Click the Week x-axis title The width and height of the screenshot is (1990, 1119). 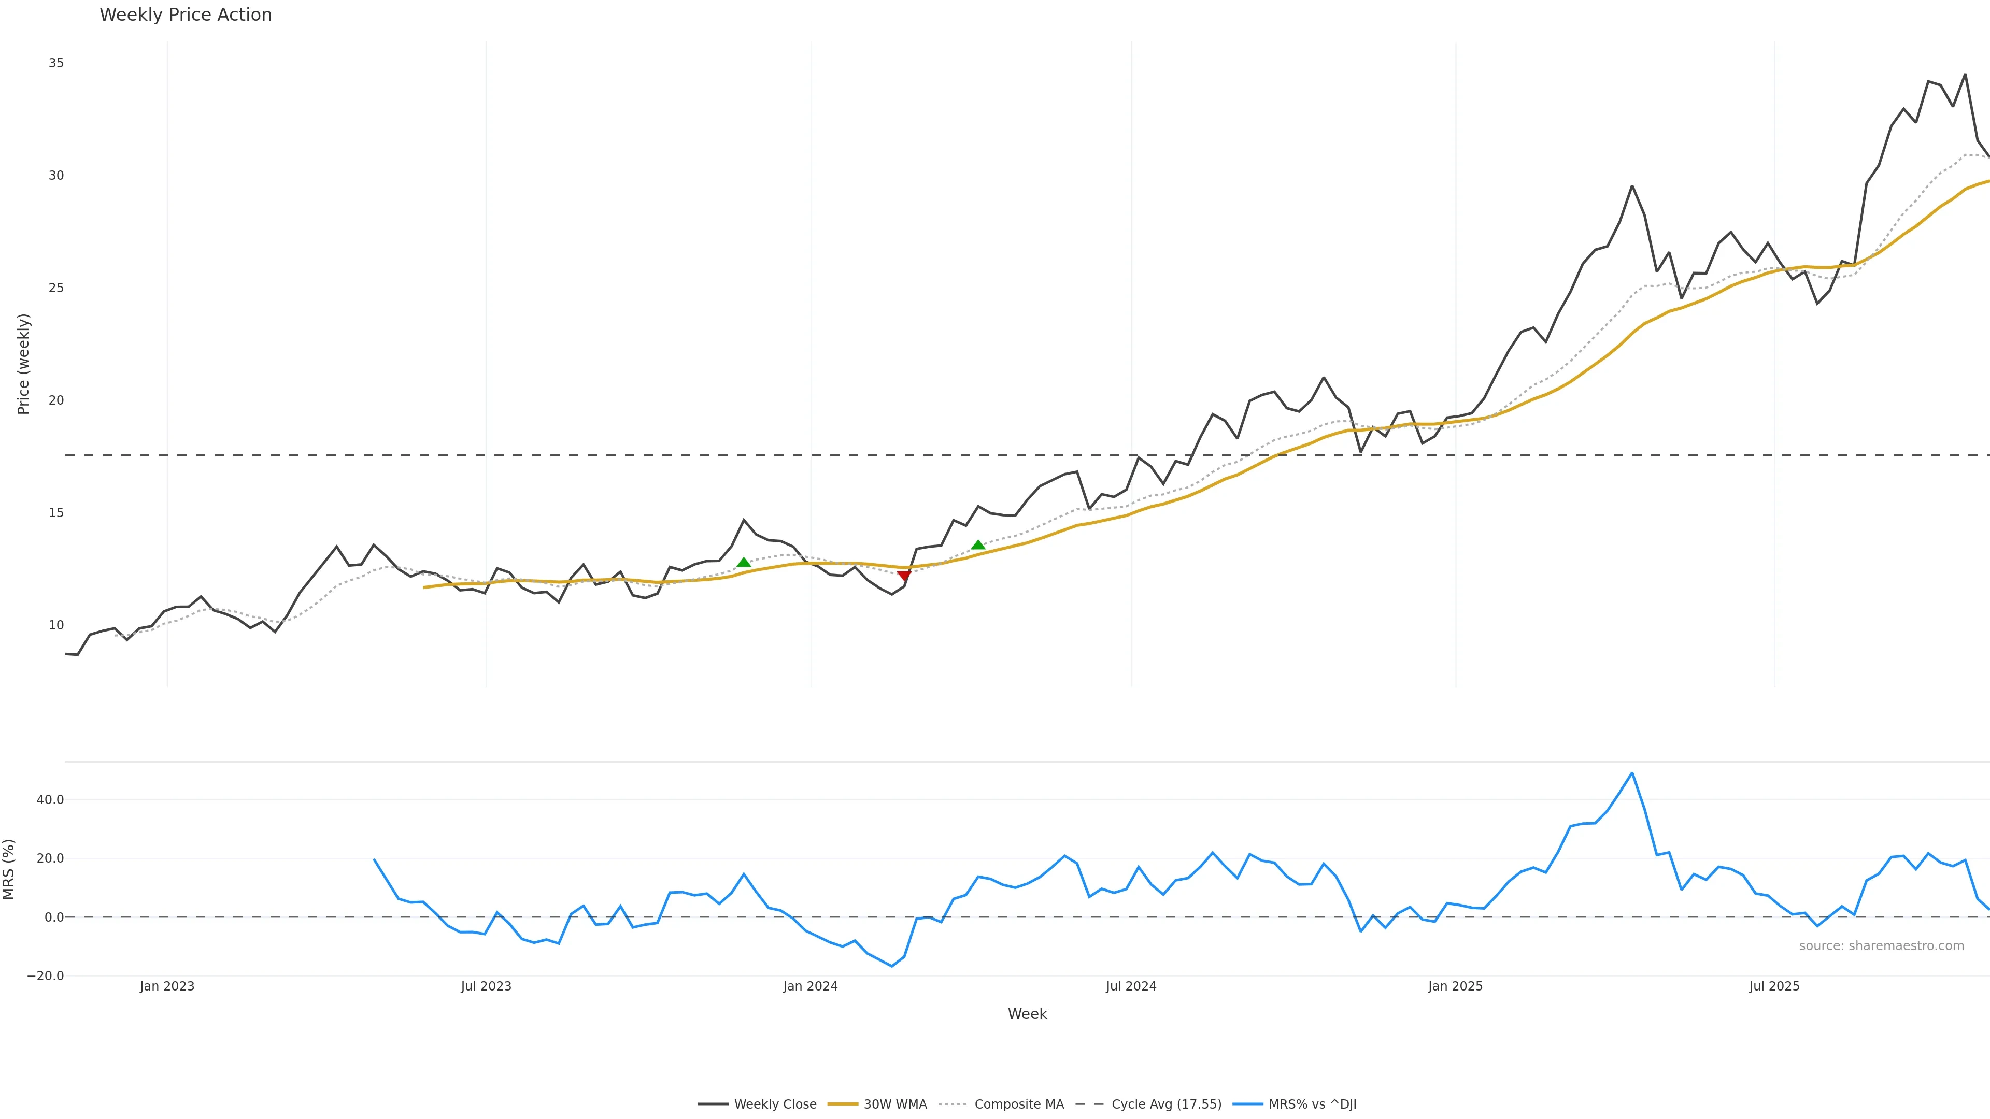click(x=1027, y=1014)
